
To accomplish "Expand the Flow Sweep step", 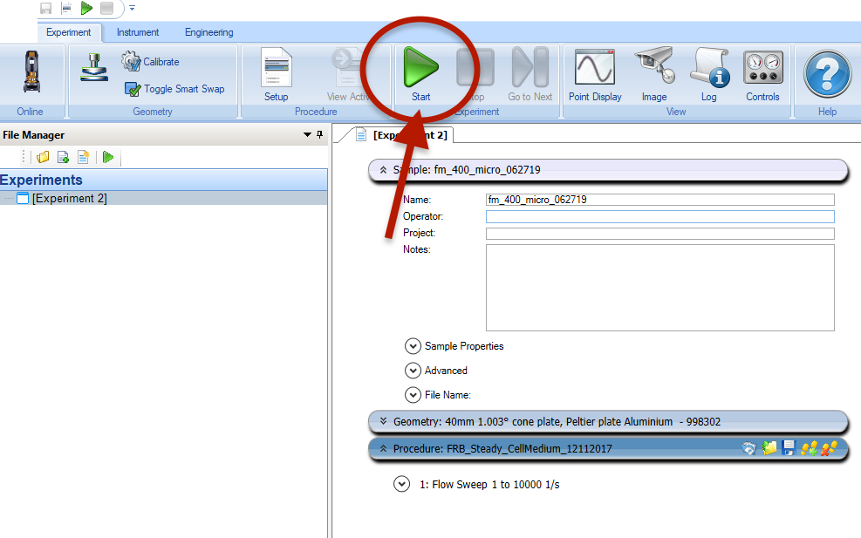I will [x=402, y=484].
